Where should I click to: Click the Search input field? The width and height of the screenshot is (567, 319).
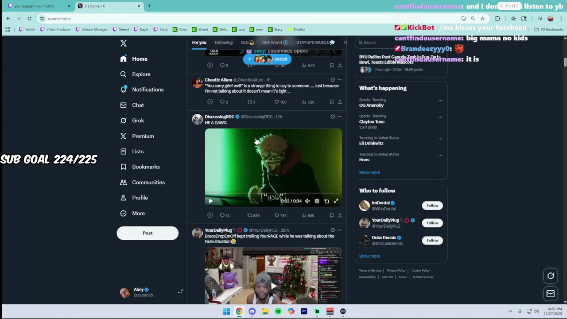point(401,43)
